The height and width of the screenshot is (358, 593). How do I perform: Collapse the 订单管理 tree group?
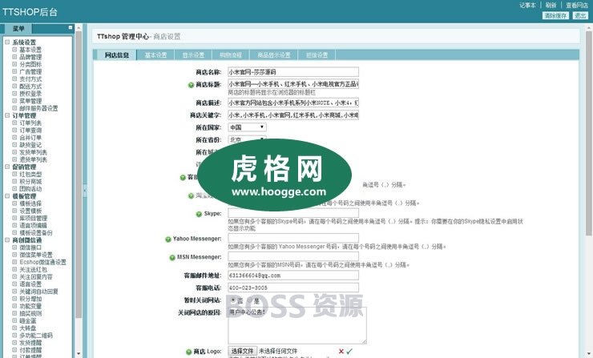coord(7,115)
